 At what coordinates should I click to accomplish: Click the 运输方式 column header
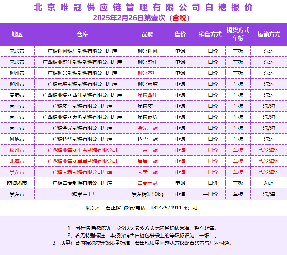269,34
